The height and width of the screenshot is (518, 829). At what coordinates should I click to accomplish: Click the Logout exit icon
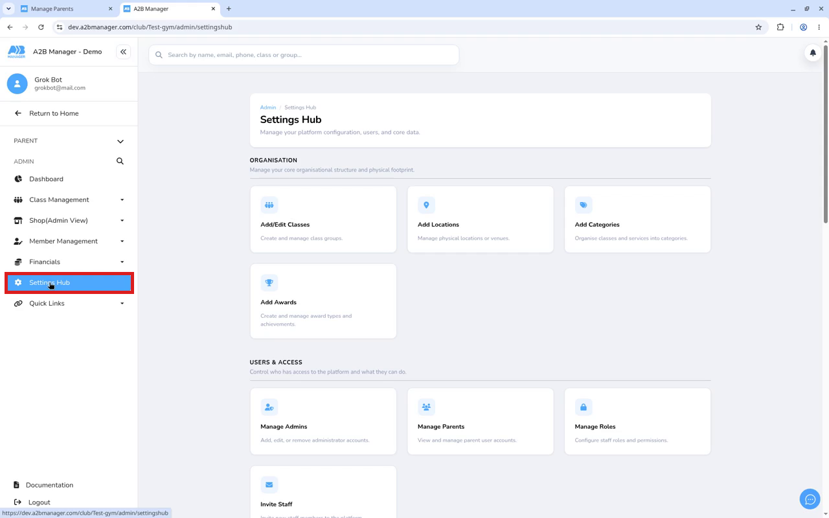(17, 502)
